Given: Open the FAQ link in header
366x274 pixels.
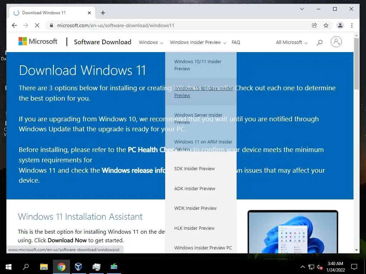Looking at the screenshot, I should click(x=236, y=42).
